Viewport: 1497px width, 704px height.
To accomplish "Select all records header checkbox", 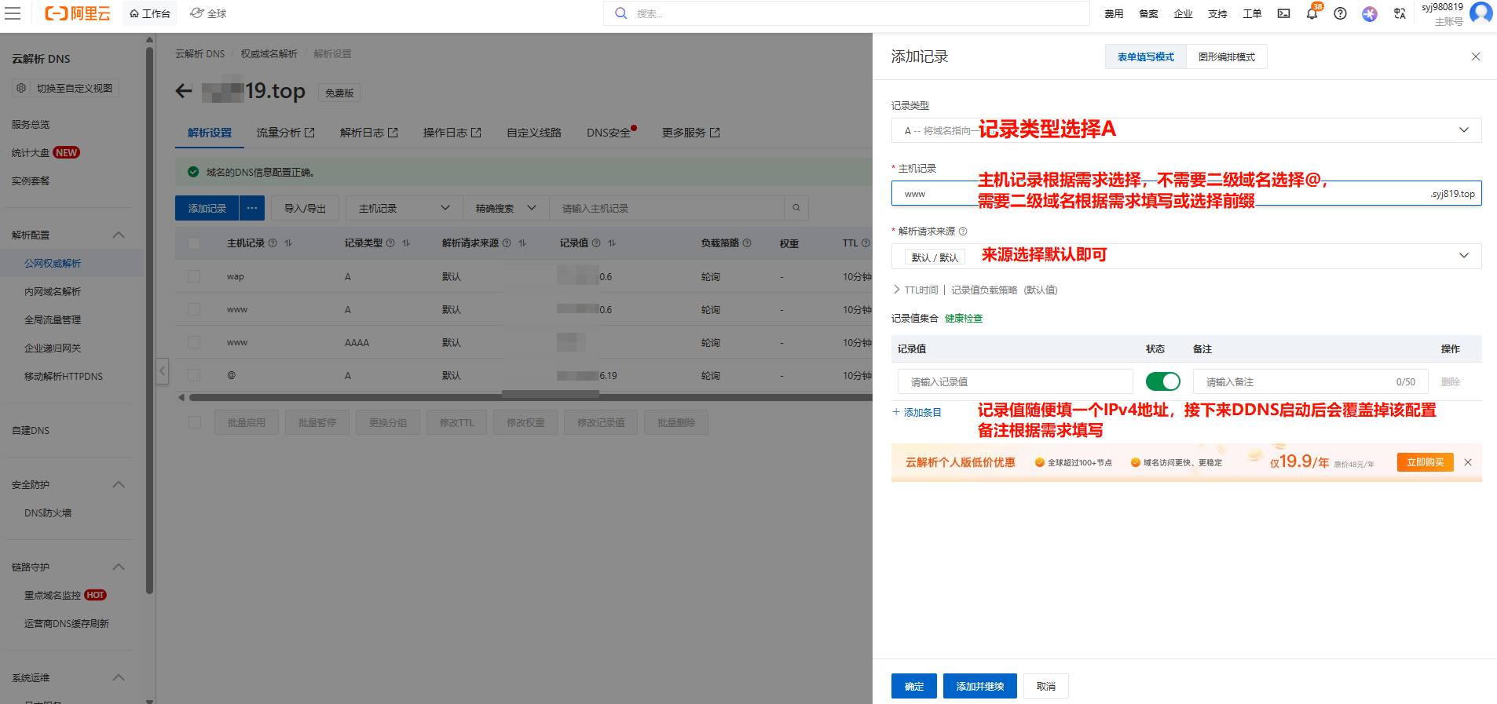I will (194, 243).
